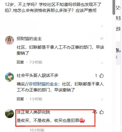The image size is (122, 132).
Task: Open username 招财猫的金主
Action: click(29, 39)
